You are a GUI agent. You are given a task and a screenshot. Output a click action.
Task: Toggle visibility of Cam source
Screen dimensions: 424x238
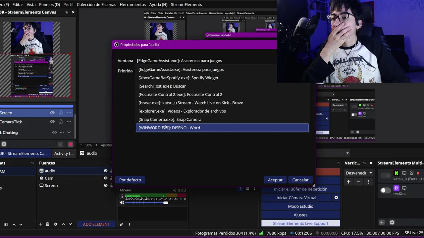pyautogui.click(x=106, y=178)
